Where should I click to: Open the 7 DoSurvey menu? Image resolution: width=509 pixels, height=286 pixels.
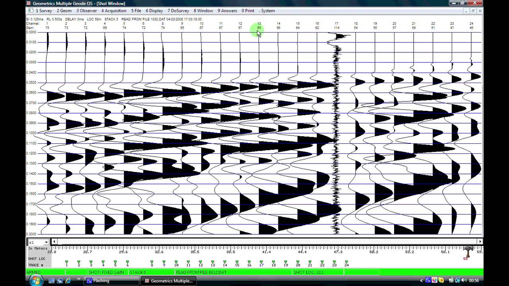pyautogui.click(x=178, y=11)
